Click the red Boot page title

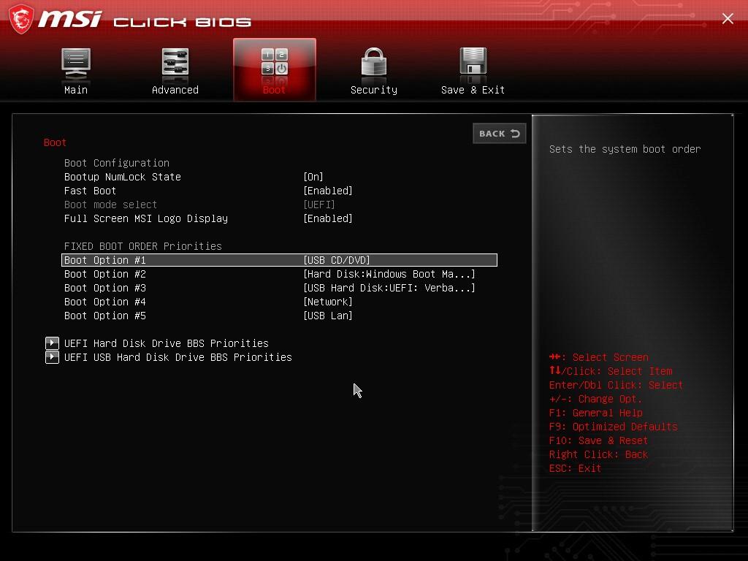click(55, 142)
